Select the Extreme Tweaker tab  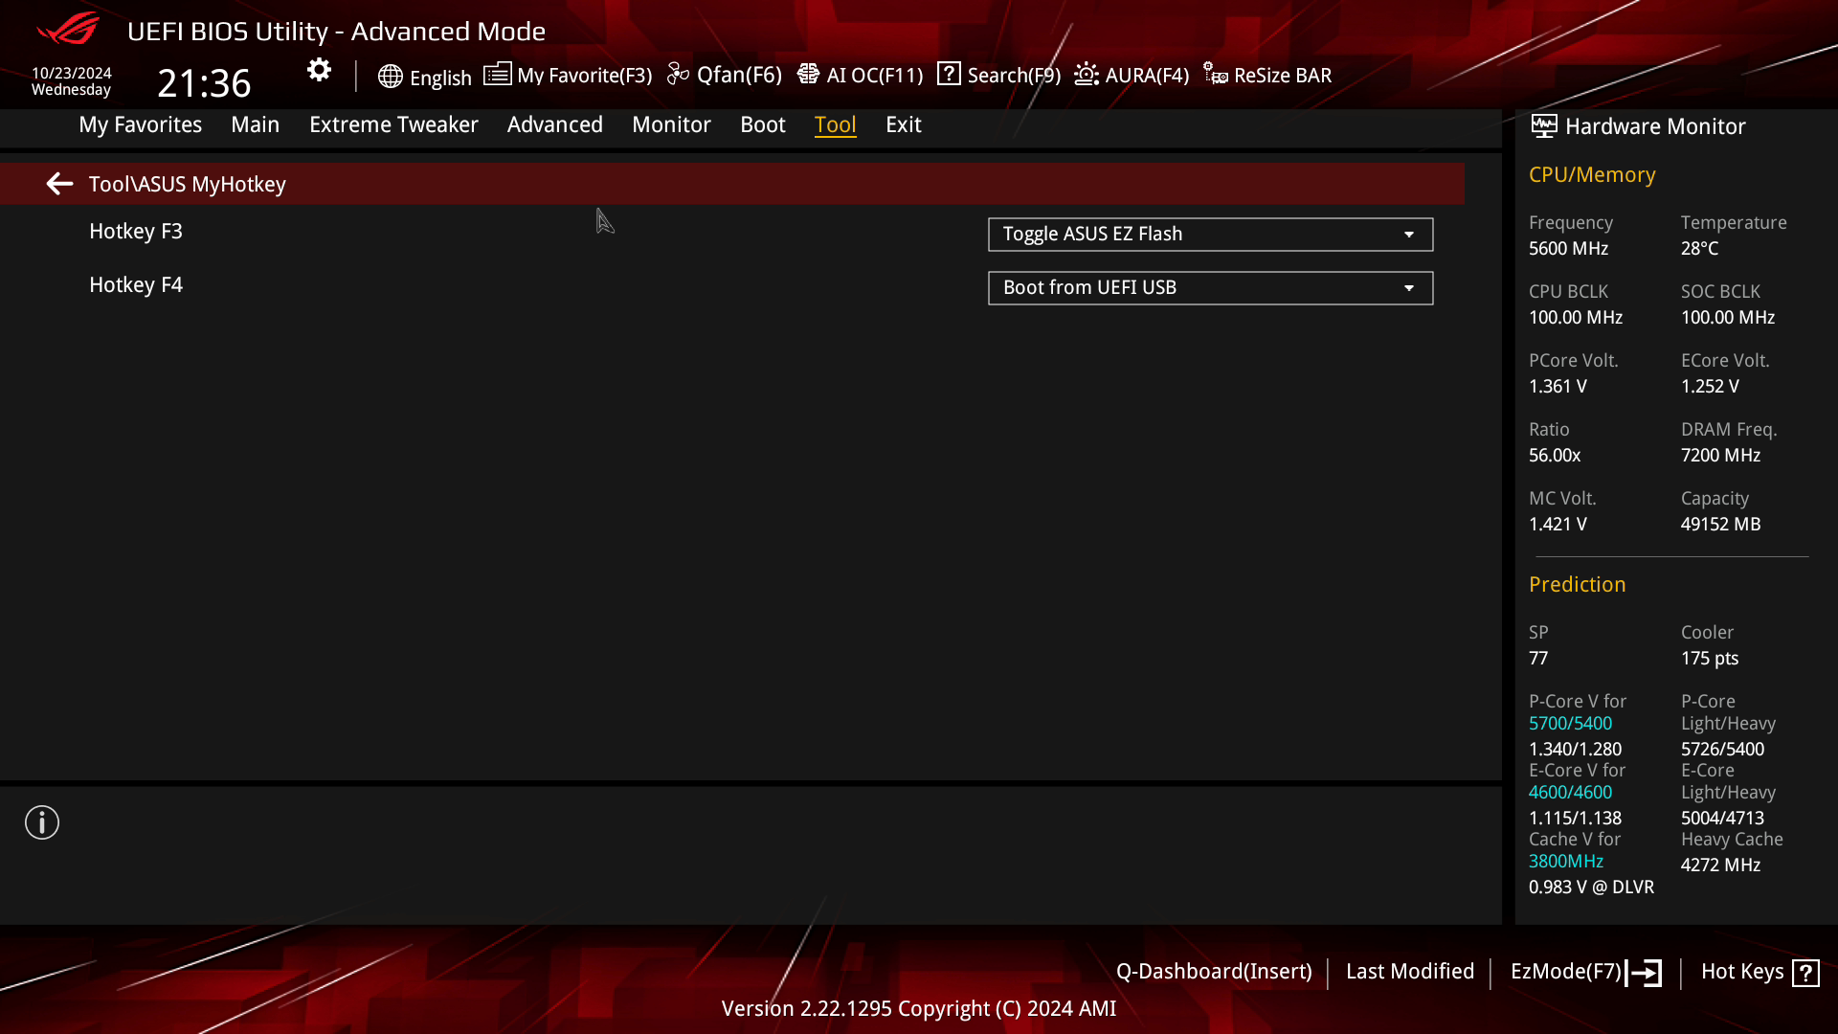pos(392,124)
